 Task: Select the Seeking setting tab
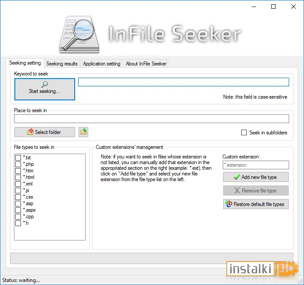pos(25,63)
